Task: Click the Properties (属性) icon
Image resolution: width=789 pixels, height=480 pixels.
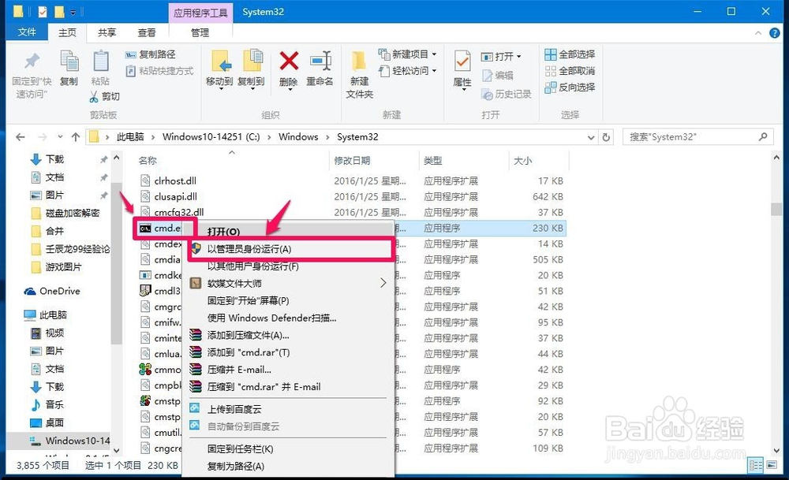Action: tap(462, 62)
